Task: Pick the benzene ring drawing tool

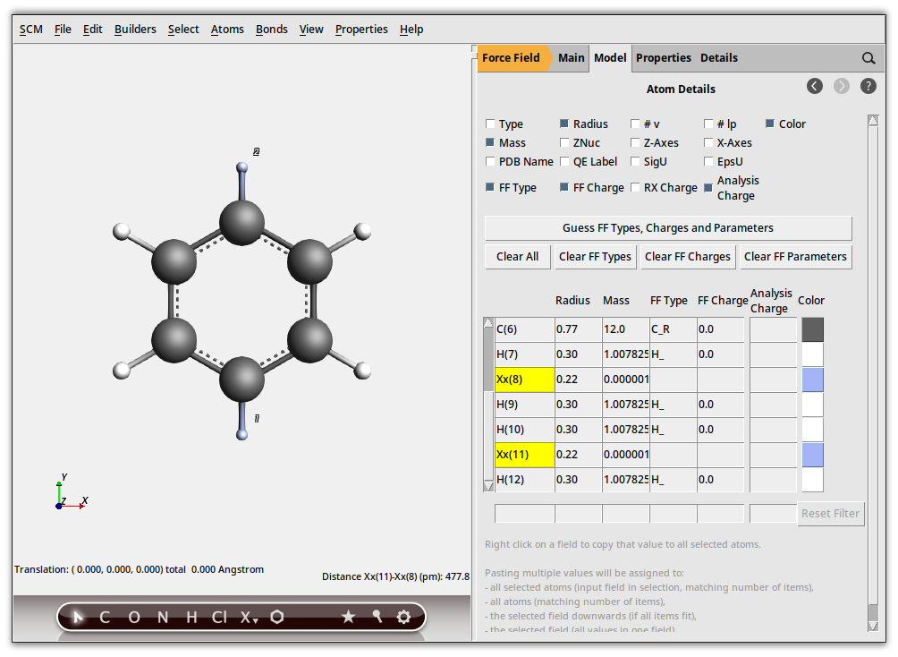Action: click(x=276, y=617)
